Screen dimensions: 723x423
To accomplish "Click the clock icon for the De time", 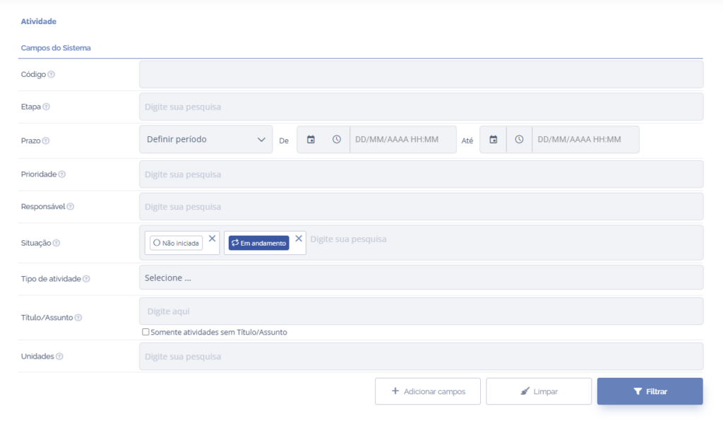I will click(337, 140).
